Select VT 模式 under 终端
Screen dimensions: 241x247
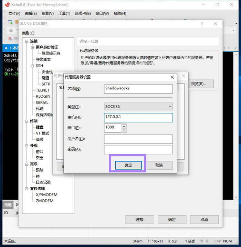(x=42, y=133)
